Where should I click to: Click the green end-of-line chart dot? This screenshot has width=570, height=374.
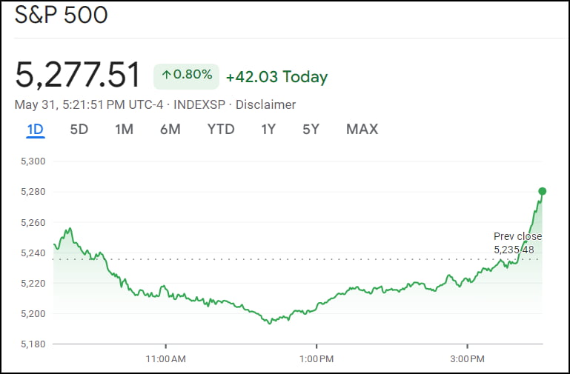pos(542,191)
